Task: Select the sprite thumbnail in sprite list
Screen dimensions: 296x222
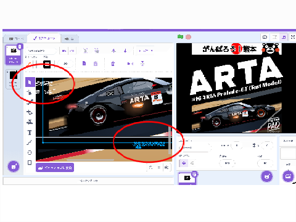Action: [187, 178]
